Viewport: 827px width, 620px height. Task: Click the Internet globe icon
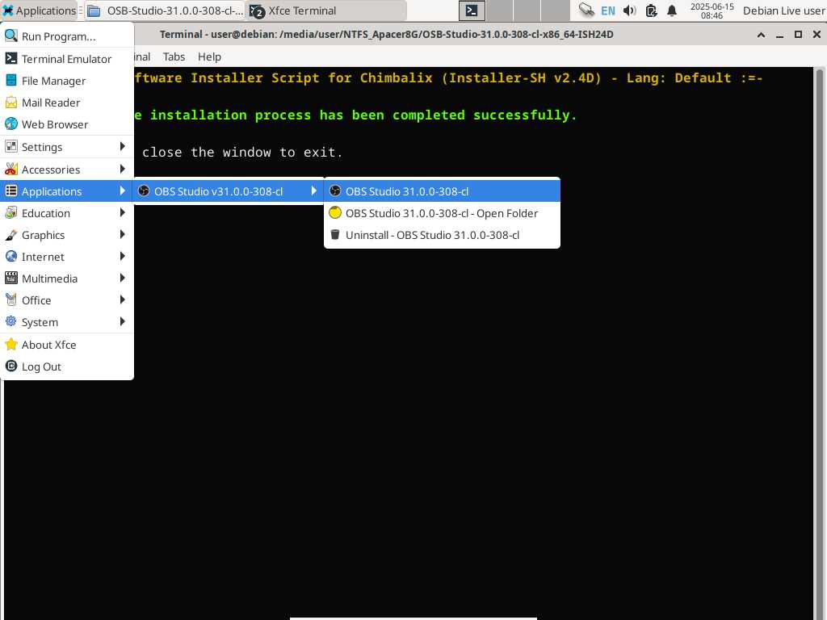11,256
